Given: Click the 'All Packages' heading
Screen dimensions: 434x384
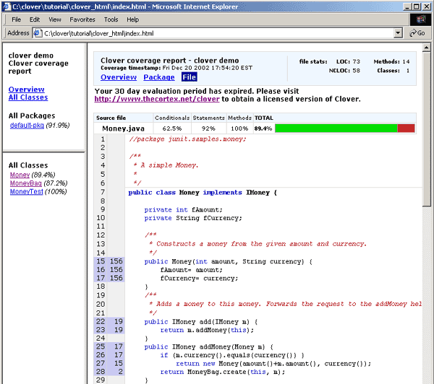Looking at the screenshot, I should (x=32, y=115).
